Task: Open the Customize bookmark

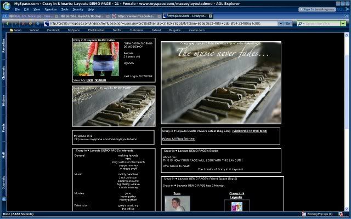Action: point(137,30)
